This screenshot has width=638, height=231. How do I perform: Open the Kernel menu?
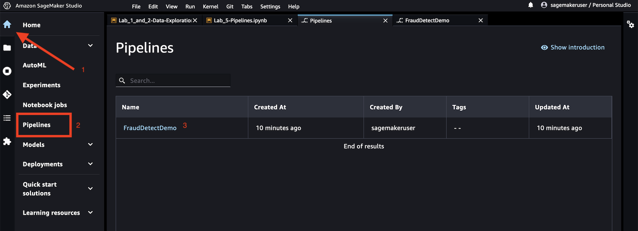[x=210, y=6]
